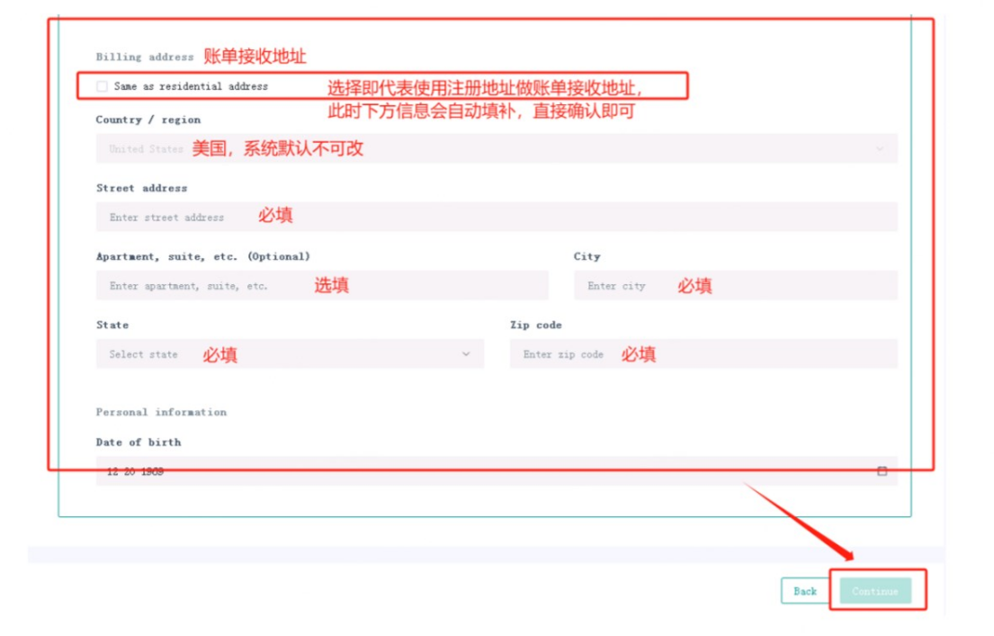994x636 pixels.
Task: Click the Enter street address field
Action: pos(496,217)
